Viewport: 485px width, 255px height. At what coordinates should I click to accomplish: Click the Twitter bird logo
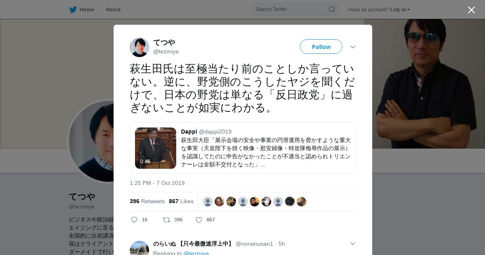tap(73, 9)
